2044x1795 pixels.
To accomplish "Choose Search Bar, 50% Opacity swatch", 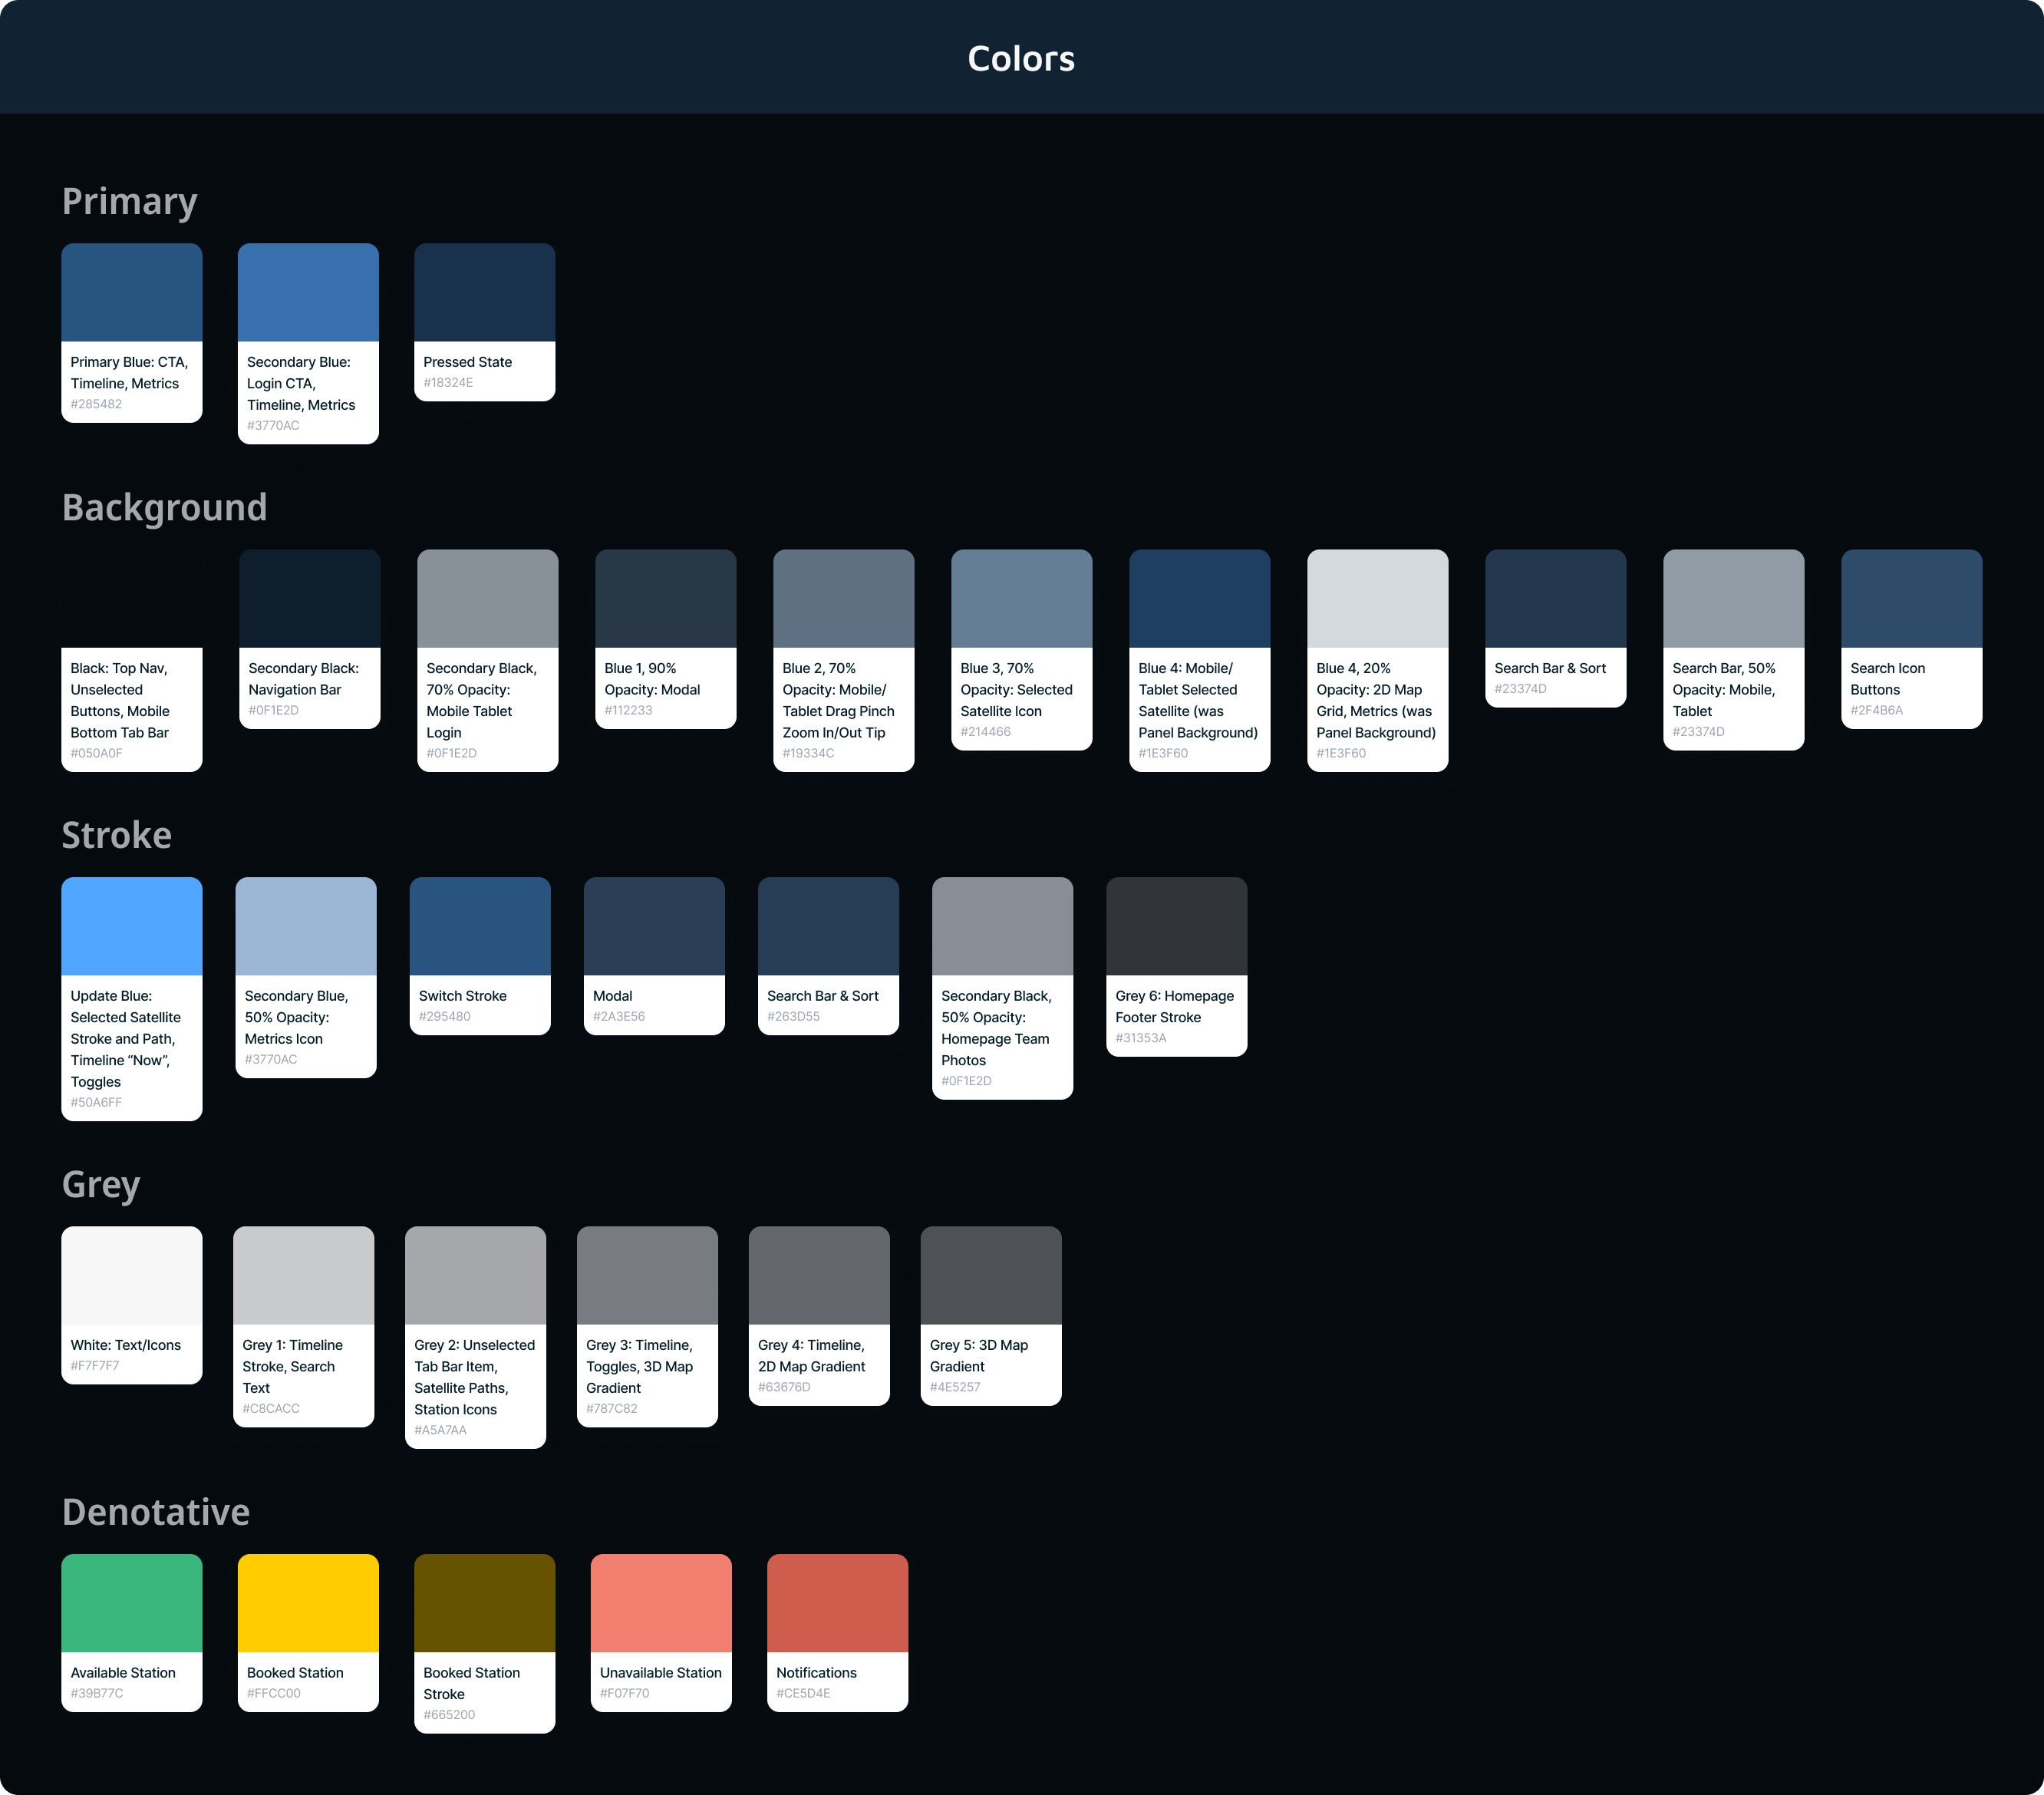I will (x=1734, y=599).
